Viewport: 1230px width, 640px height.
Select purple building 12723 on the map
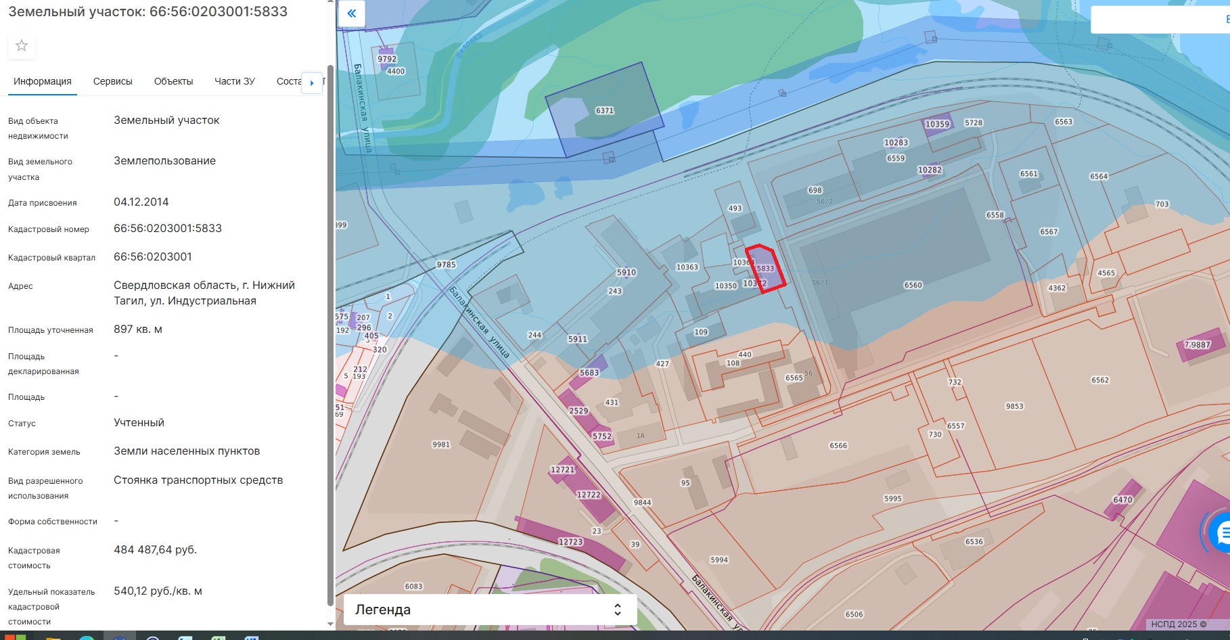pyautogui.click(x=570, y=542)
